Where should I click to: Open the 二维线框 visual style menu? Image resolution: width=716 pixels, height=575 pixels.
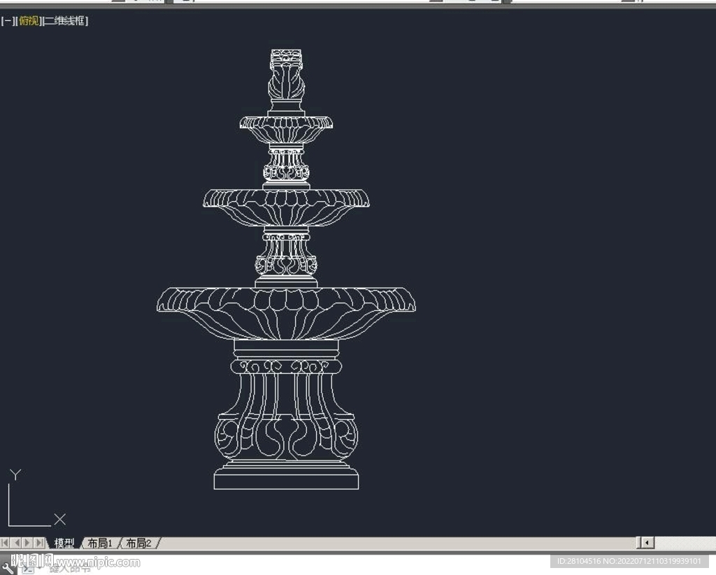65,20
